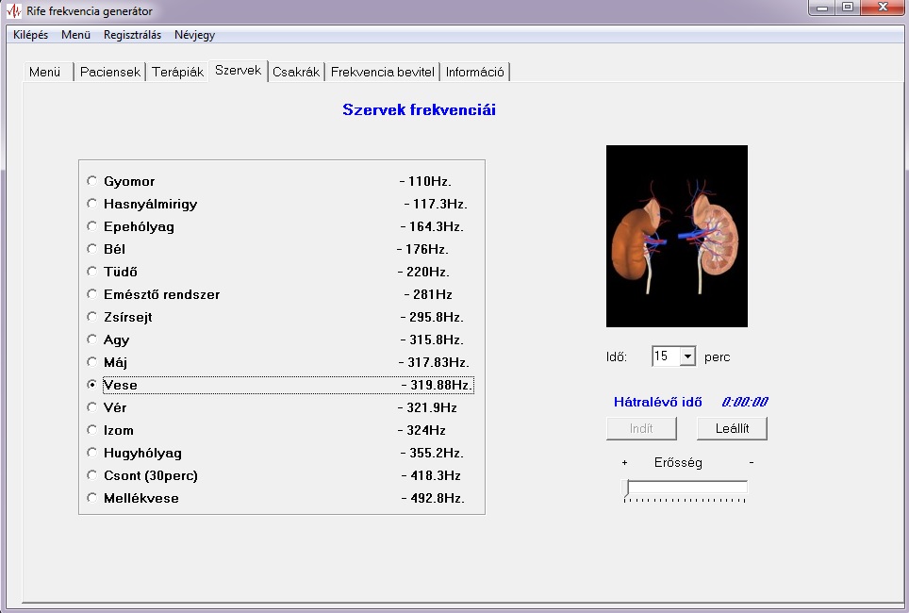Maximize the Rife frekvencia generátor window
909x613 pixels.
848,8
